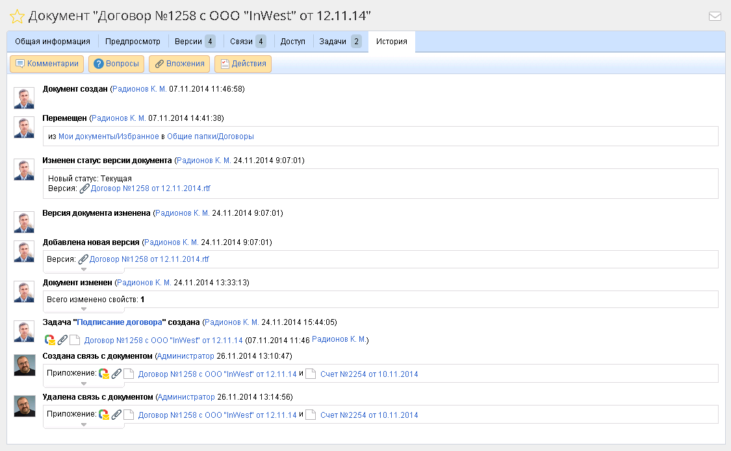Toggle the Вопросы filter button
The height and width of the screenshot is (451, 731).
pos(116,64)
